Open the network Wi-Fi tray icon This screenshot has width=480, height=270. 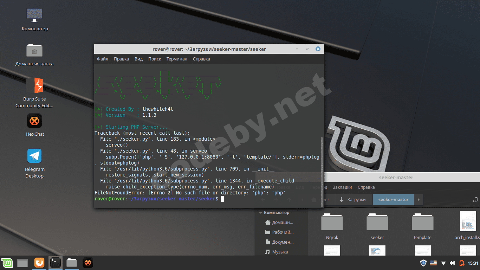pos(443,263)
